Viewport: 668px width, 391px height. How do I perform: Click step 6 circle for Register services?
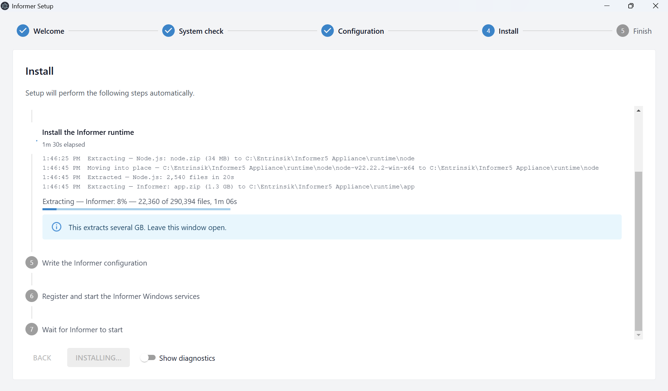coord(32,296)
